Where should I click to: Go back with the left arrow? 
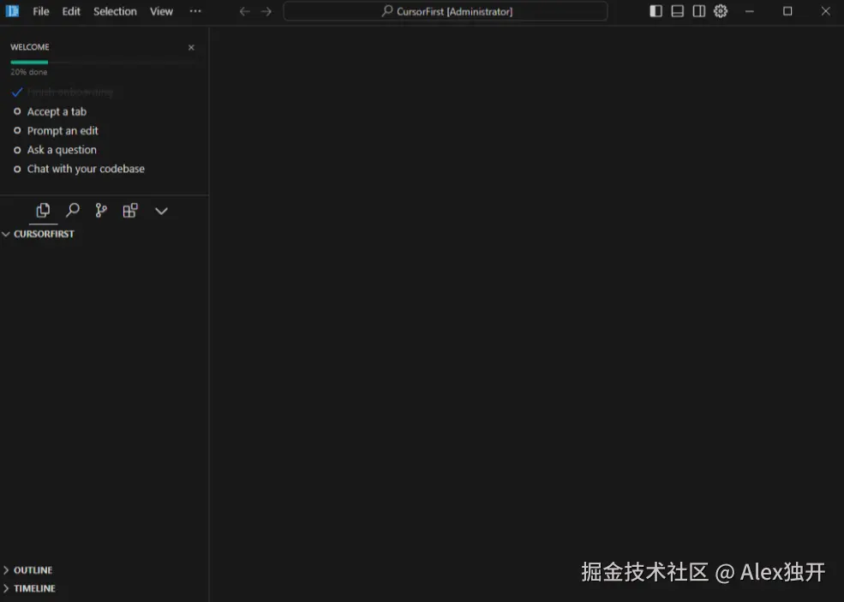click(244, 11)
